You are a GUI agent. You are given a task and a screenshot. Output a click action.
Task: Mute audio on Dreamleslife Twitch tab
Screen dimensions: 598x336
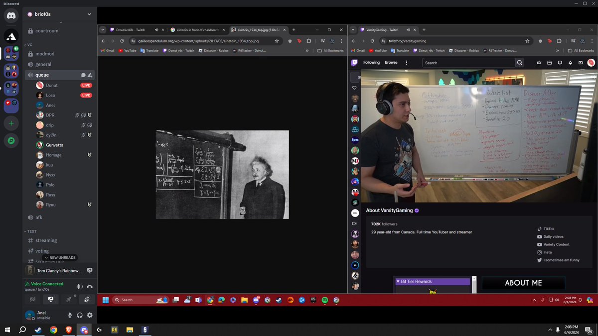(156, 30)
